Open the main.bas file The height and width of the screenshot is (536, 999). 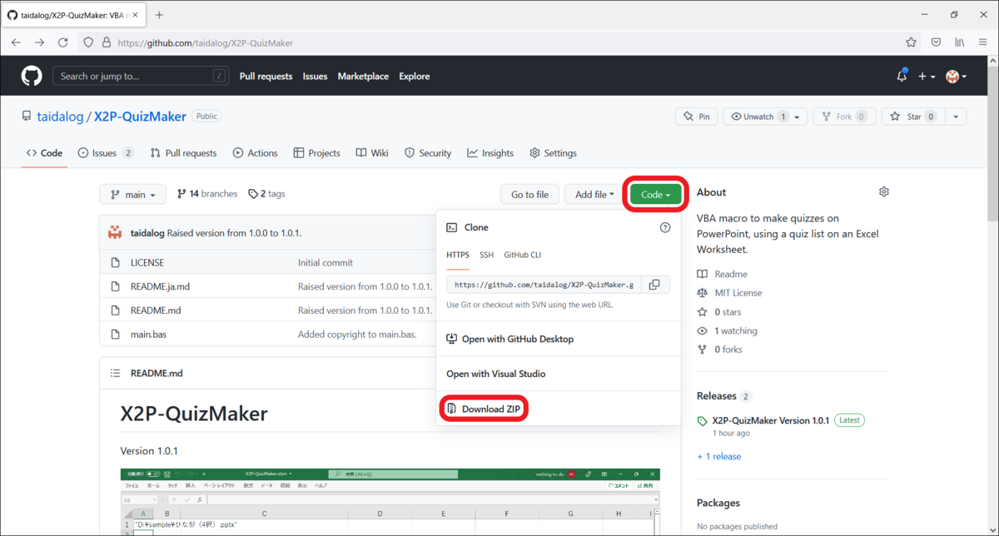149,335
